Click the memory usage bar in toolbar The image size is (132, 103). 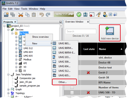[64, 14]
